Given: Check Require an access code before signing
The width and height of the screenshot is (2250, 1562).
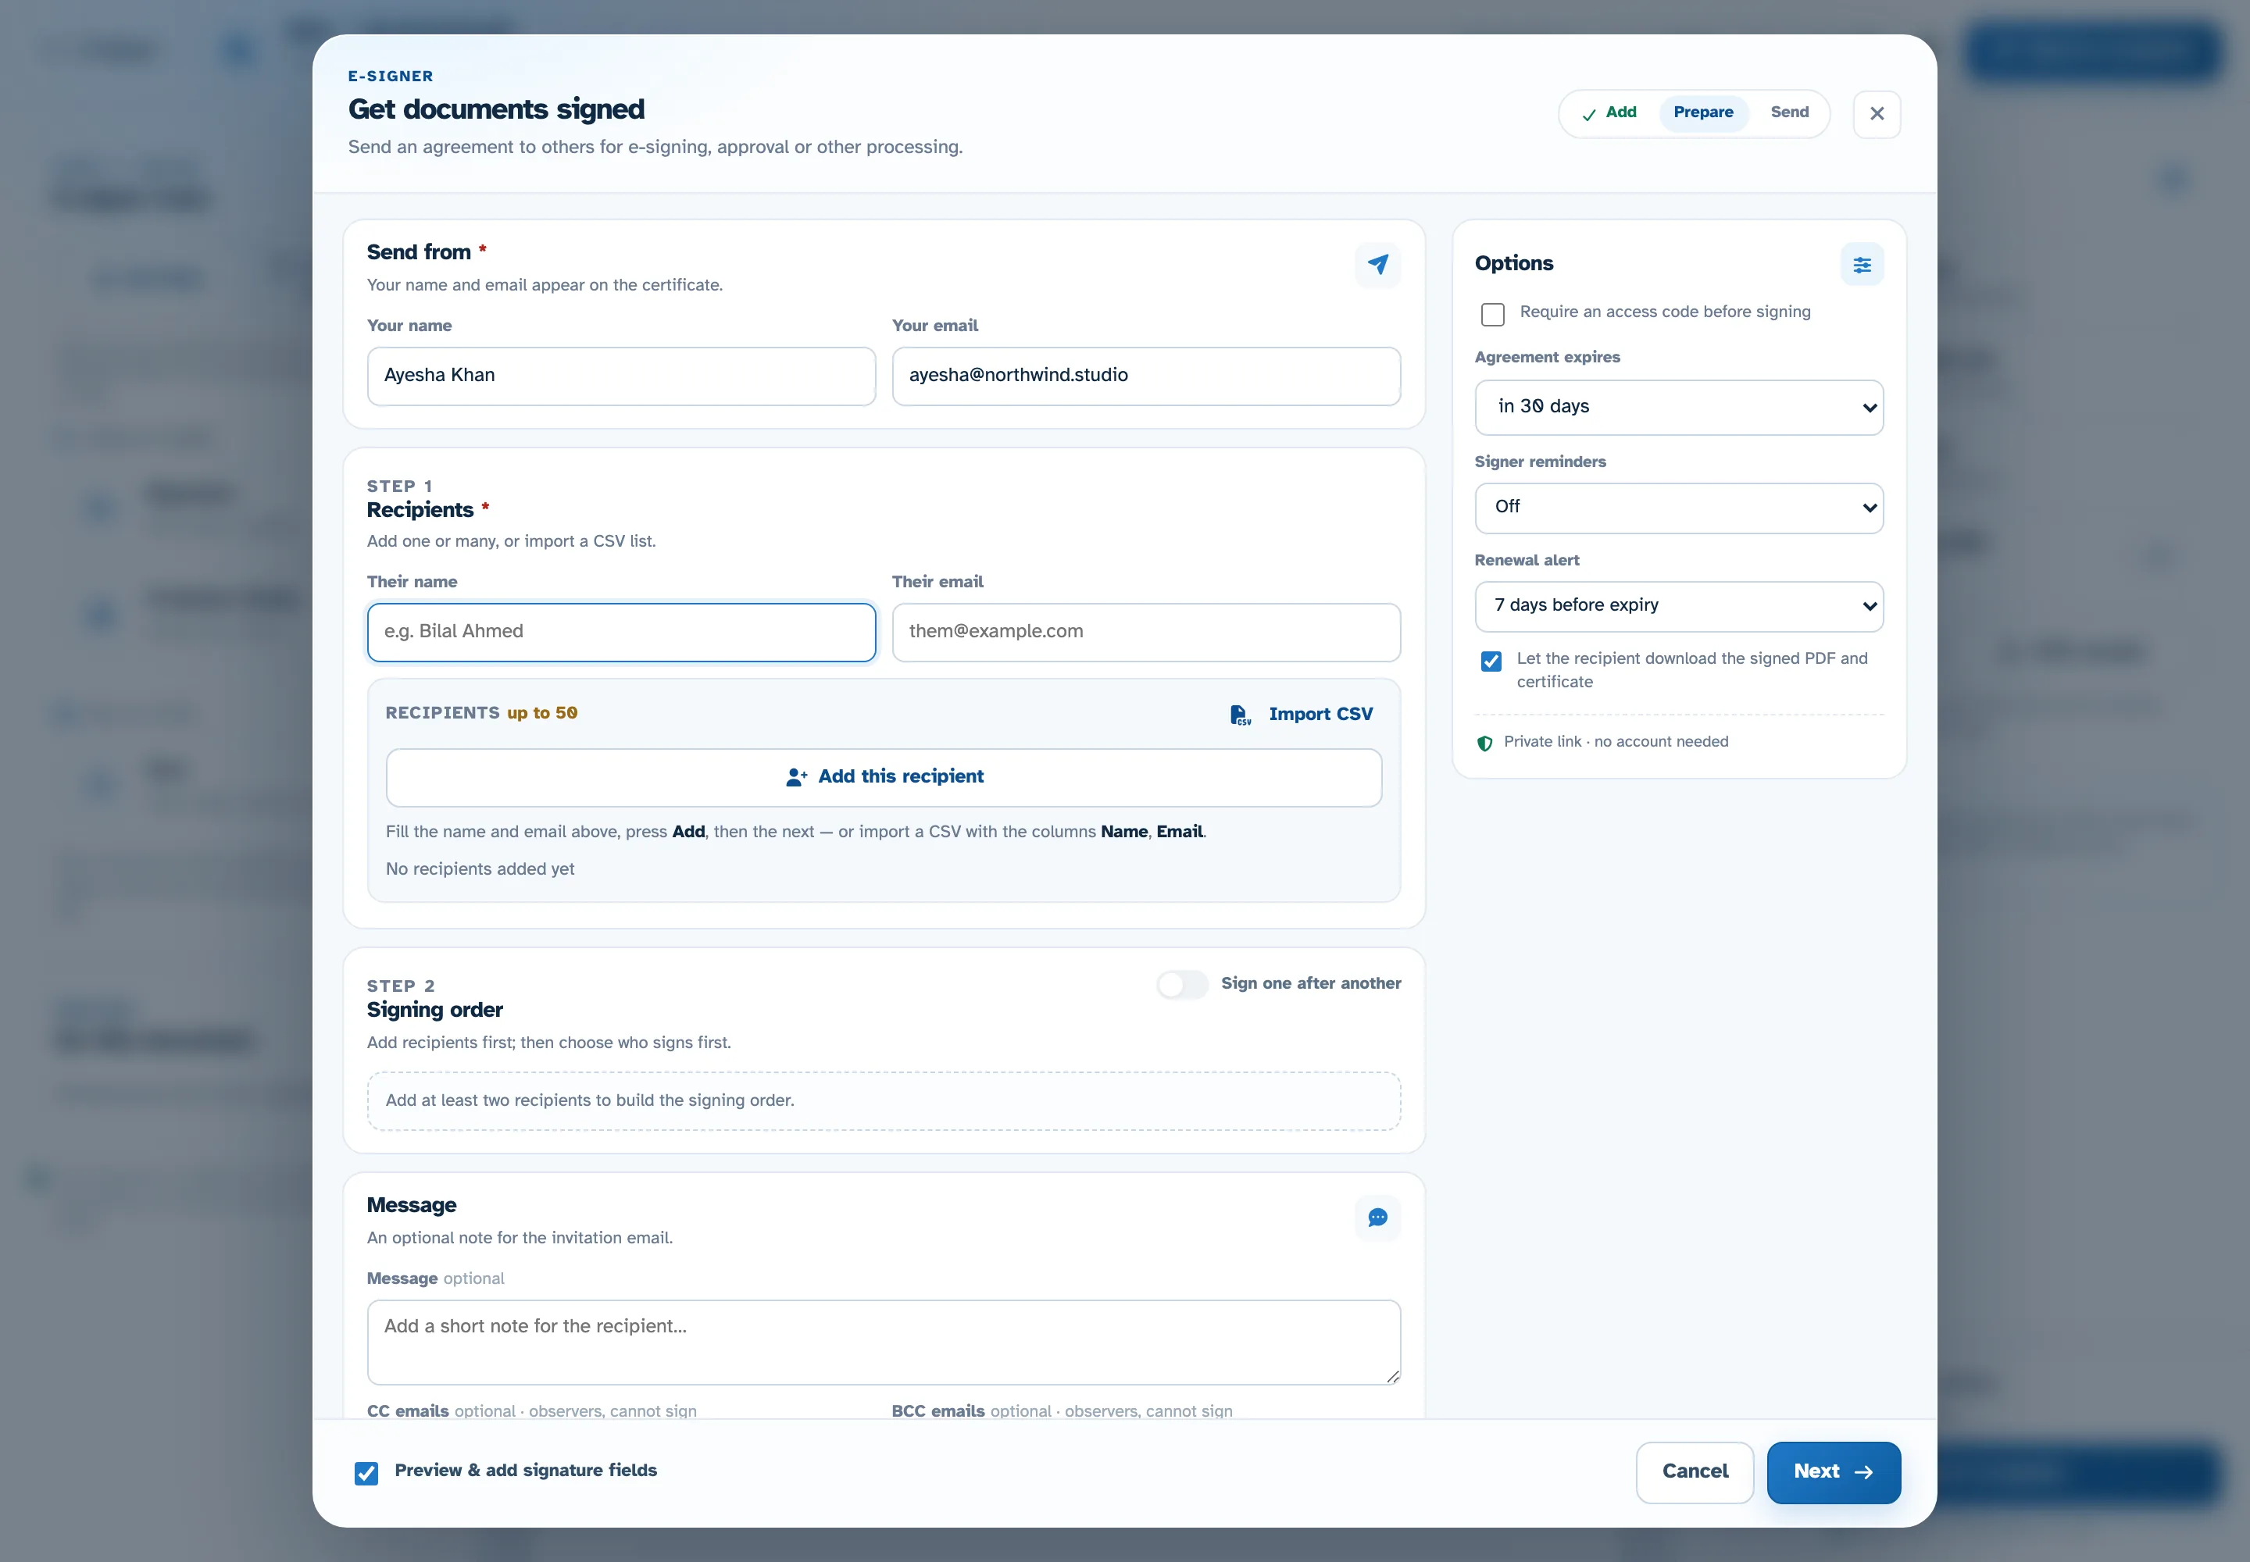Looking at the screenshot, I should [1492, 314].
